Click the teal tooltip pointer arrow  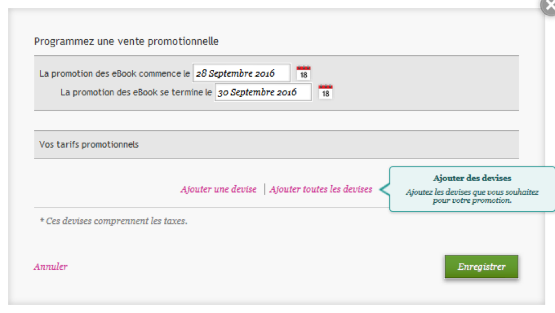pos(385,189)
